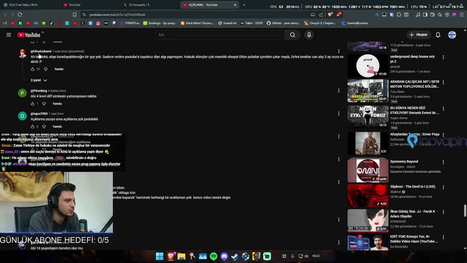Open options for underground deep house mix
This screenshot has width=467, height=263.
click(x=443, y=57)
